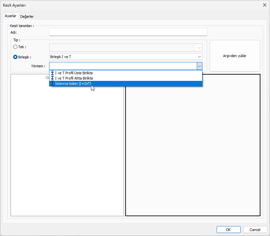Click into the Adı name field
Viewport: 270px width, 236px height.
click(128, 32)
